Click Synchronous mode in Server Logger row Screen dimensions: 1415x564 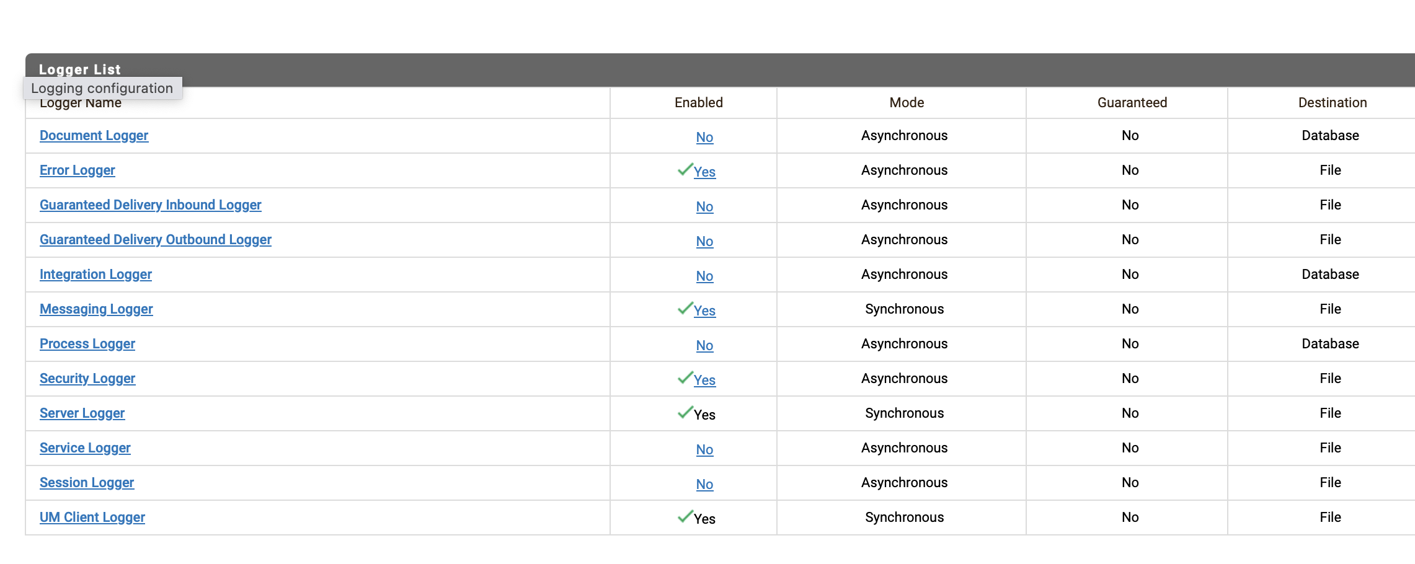(904, 413)
